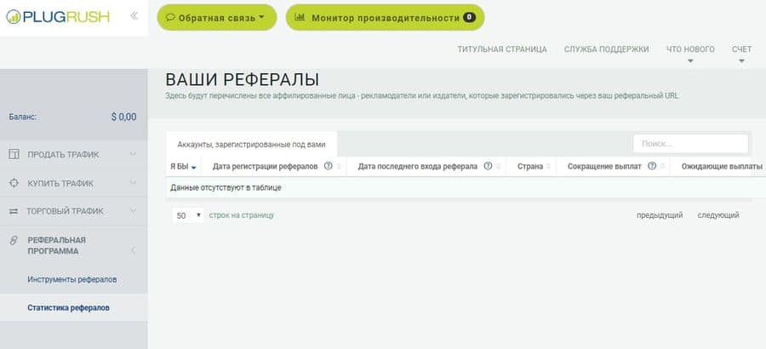
Task: Sort by Страна column
Action: click(x=530, y=167)
